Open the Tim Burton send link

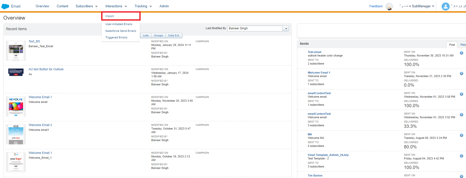coord(315,176)
